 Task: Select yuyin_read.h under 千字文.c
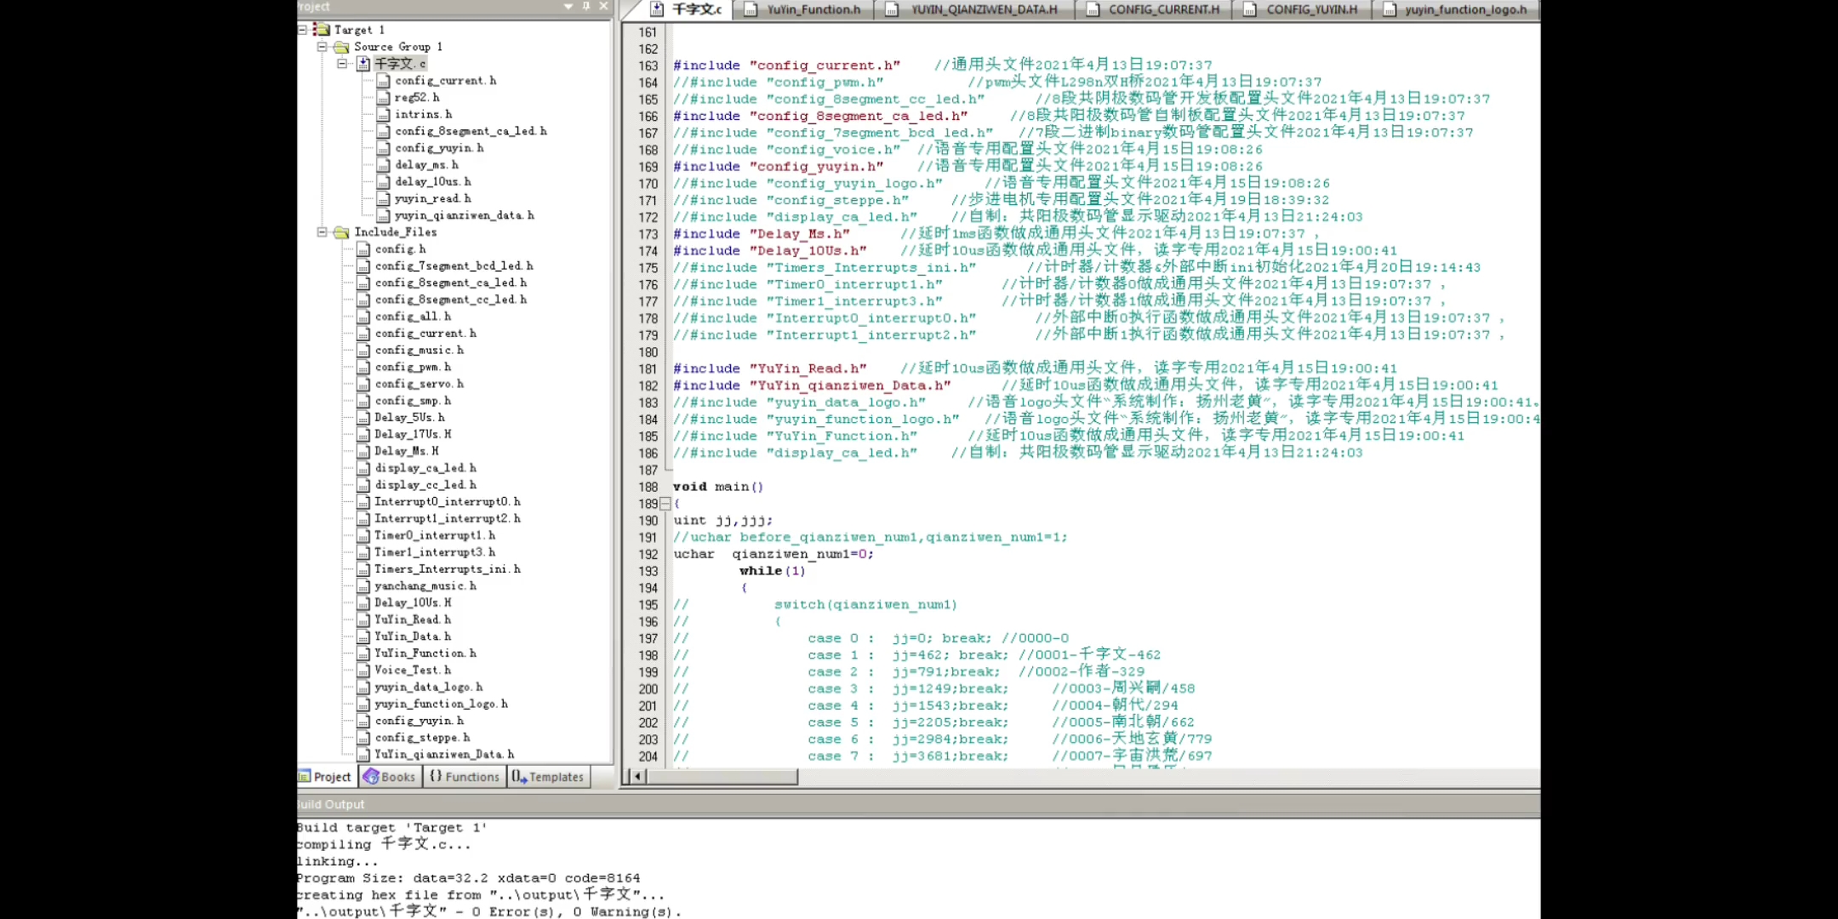click(x=432, y=198)
